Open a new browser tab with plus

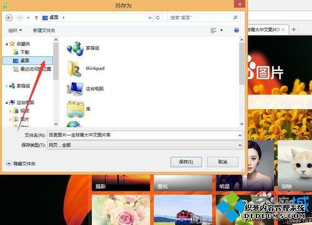294,30
